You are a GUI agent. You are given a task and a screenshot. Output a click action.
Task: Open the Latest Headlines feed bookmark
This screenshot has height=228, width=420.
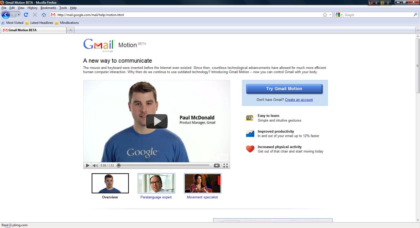point(39,23)
